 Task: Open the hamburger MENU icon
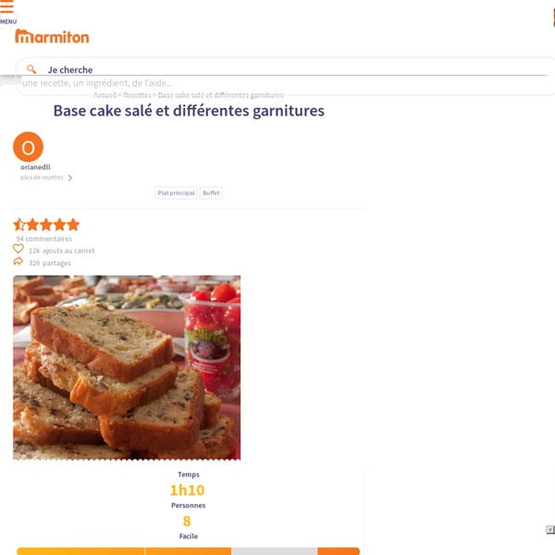coord(7,8)
